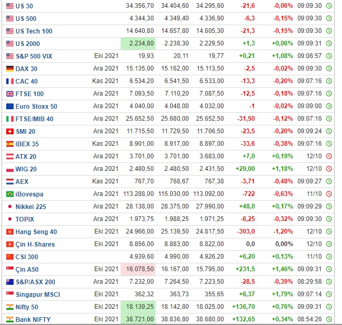Image resolution: width=342 pixels, height=325 pixels.
Task: Open the Hang Seng 40 link
Action: pos(36,232)
